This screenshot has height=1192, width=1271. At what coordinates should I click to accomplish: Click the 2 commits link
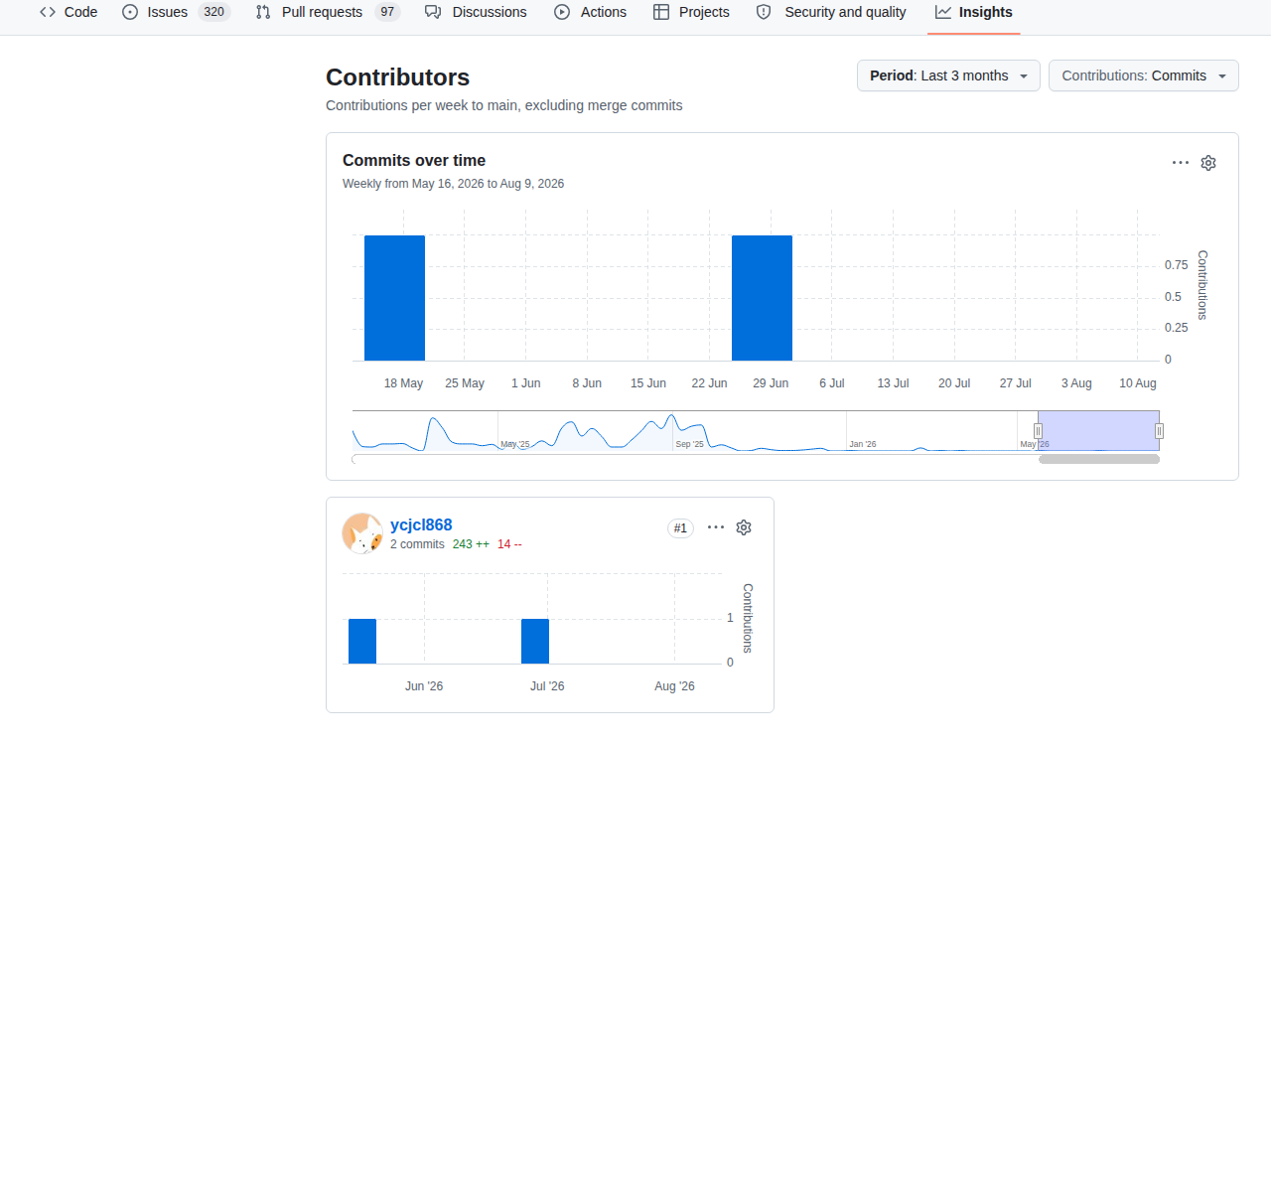coord(417,544)
